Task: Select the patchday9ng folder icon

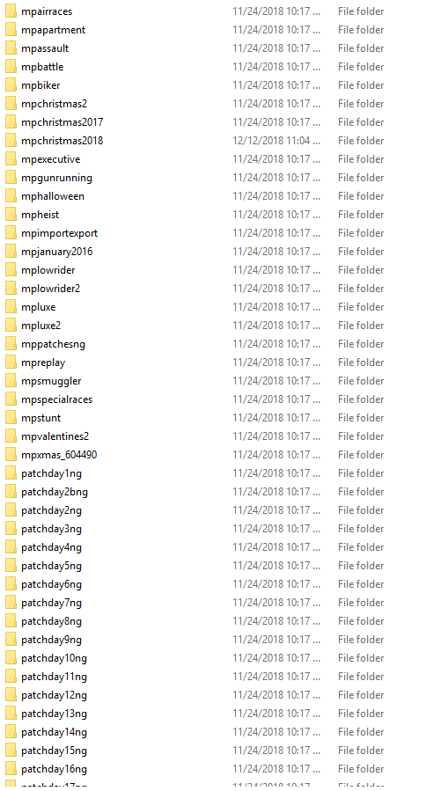Action: tap(11, 640)
